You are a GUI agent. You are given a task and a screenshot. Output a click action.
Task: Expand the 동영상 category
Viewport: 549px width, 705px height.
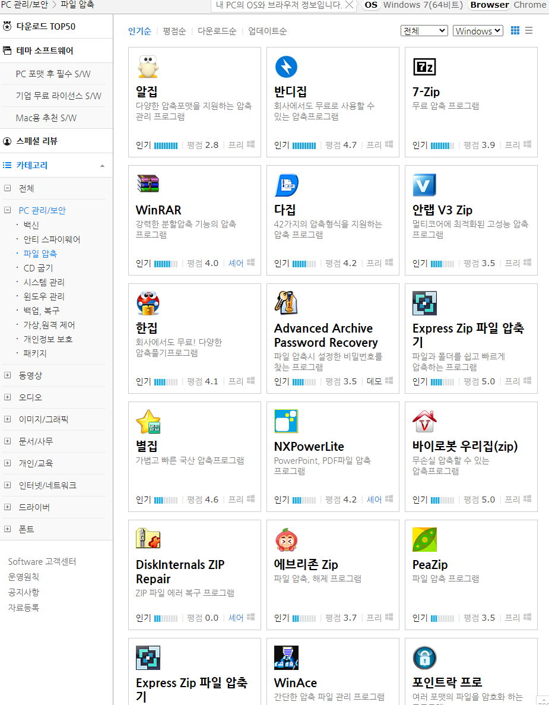point(7,375)
